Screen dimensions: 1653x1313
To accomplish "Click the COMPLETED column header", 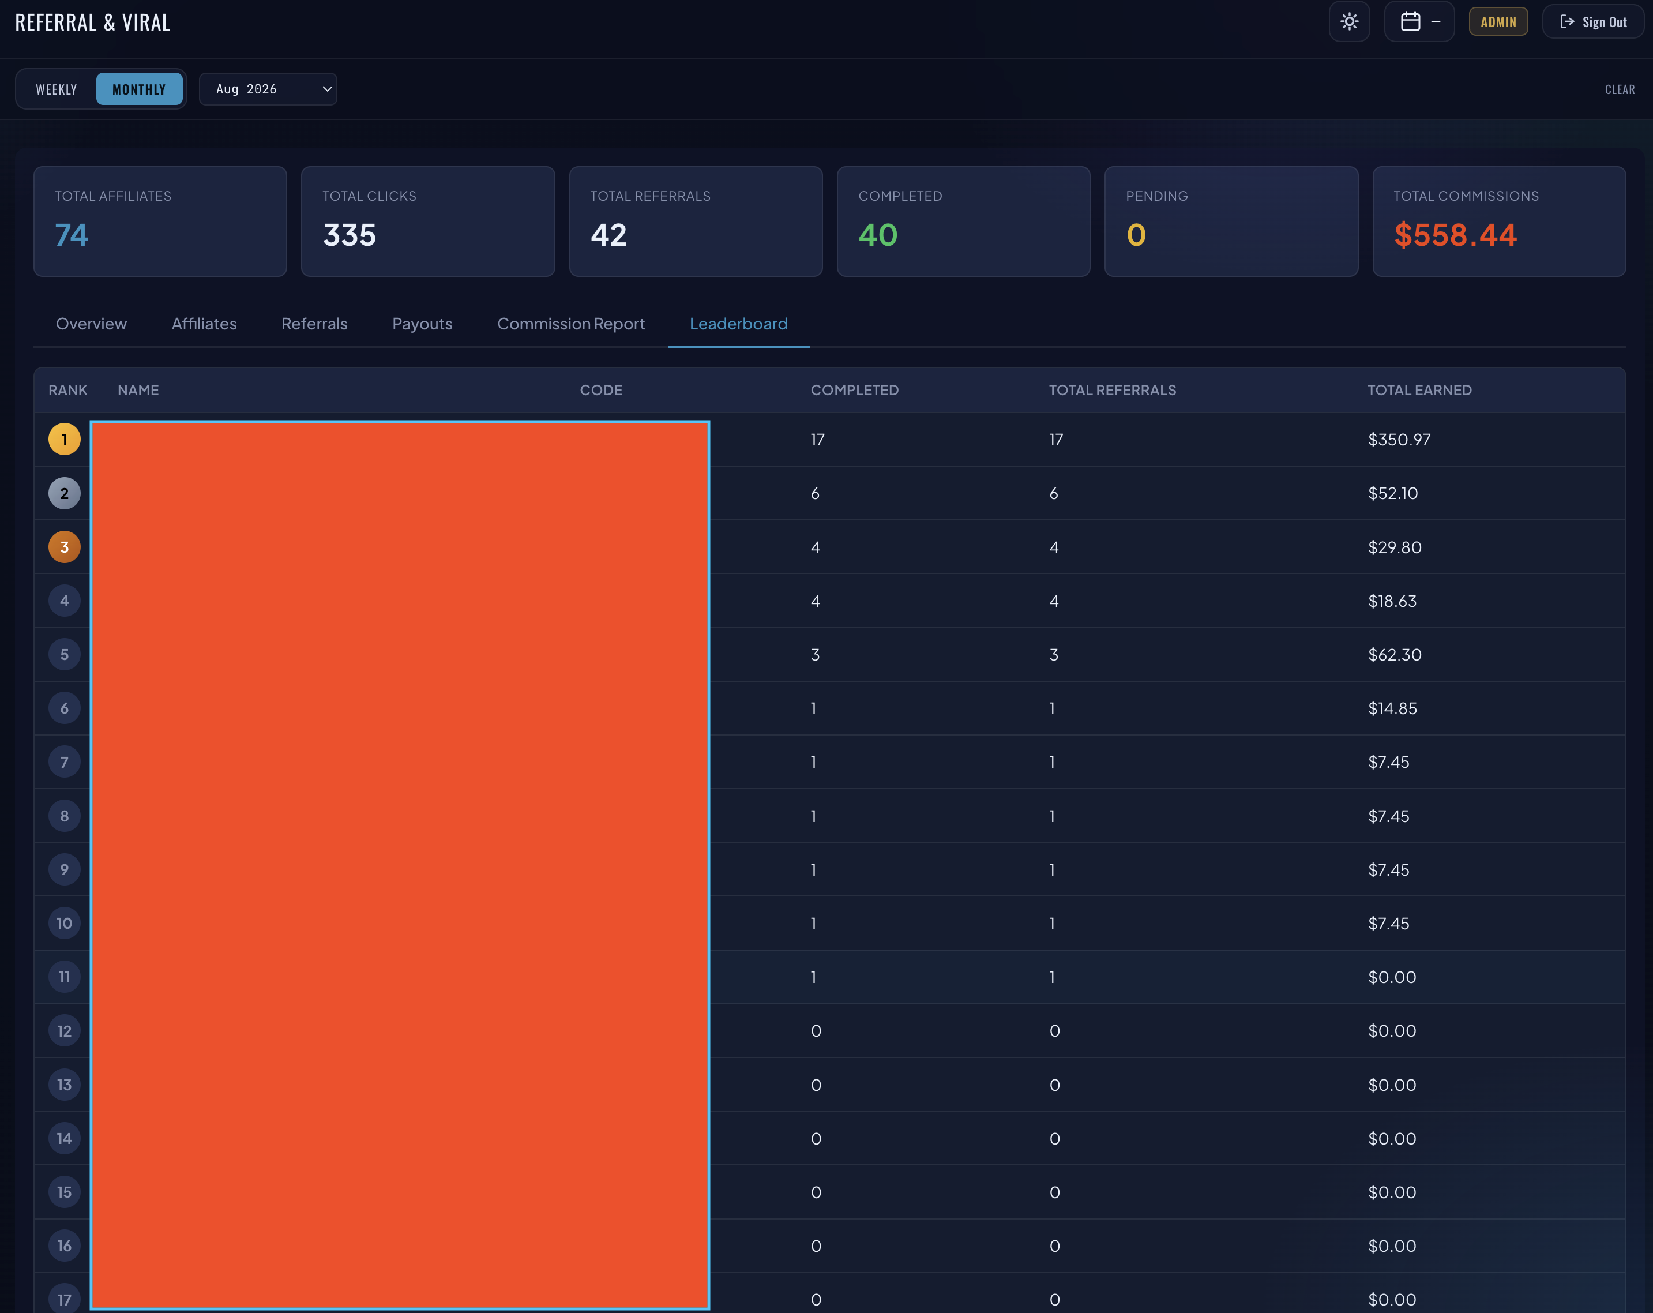I will click(854, 389).
